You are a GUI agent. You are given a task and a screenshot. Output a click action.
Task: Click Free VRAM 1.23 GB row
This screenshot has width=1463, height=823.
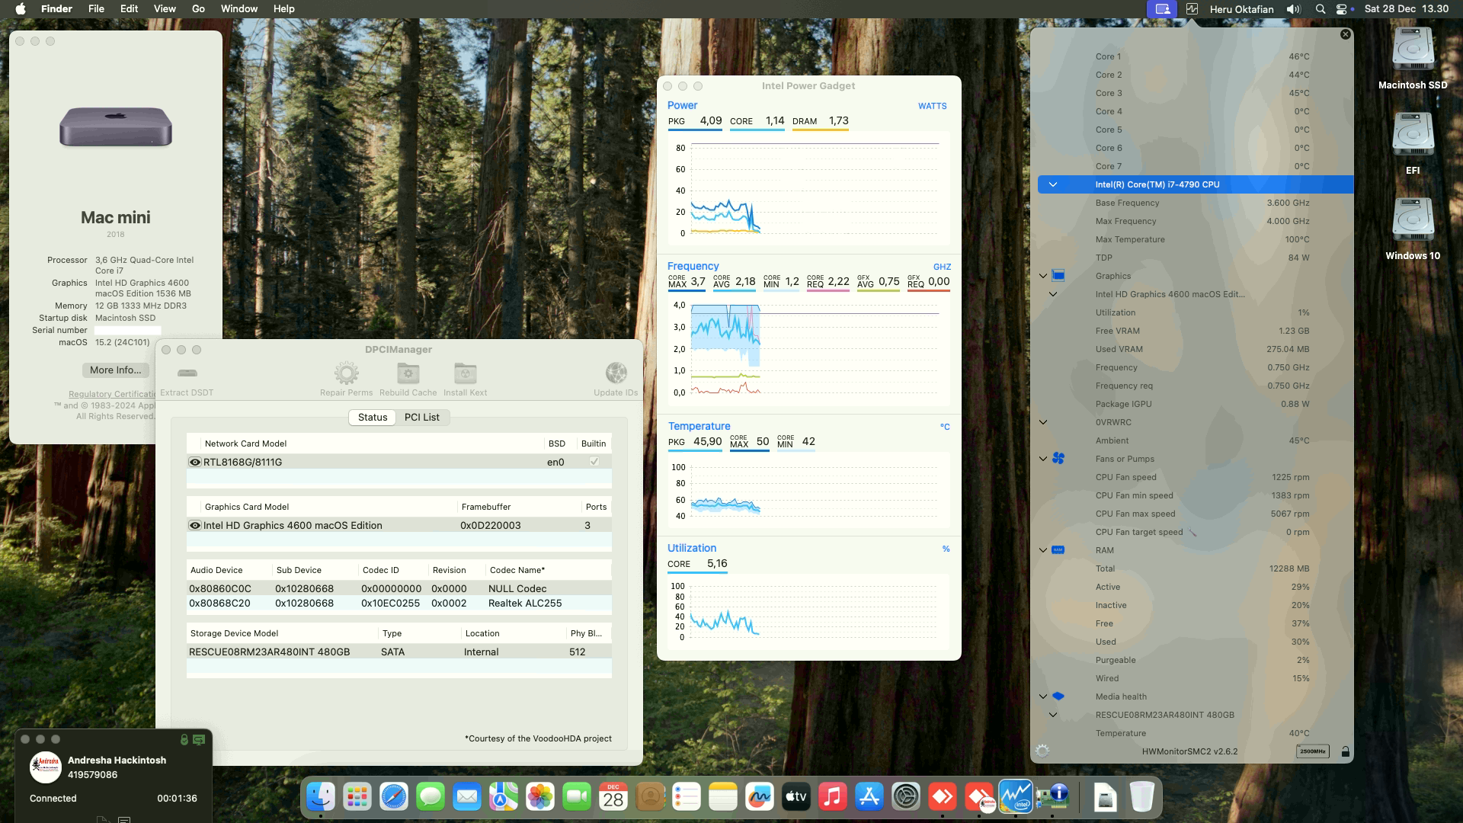pyautogui.click(x=1196, y=331)
